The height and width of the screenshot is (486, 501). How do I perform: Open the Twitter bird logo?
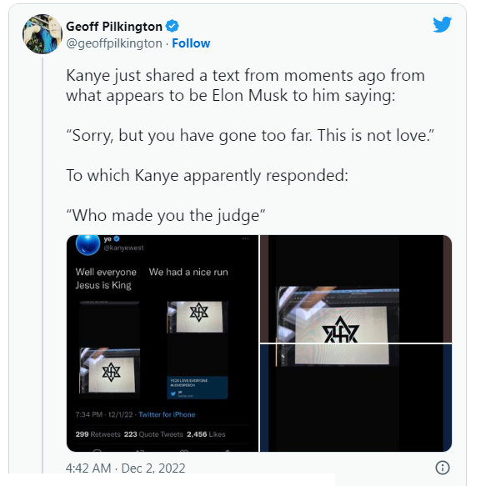click(x=442, y=24)
